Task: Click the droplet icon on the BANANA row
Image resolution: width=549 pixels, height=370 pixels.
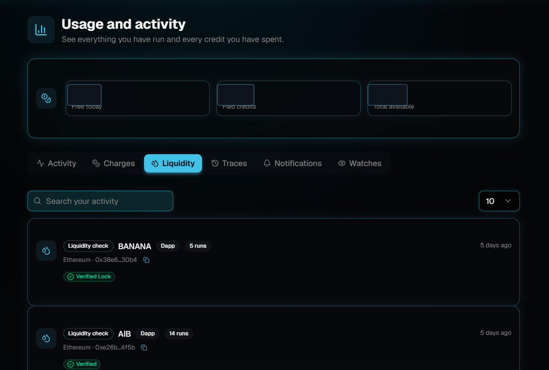Action: (46, 250)
